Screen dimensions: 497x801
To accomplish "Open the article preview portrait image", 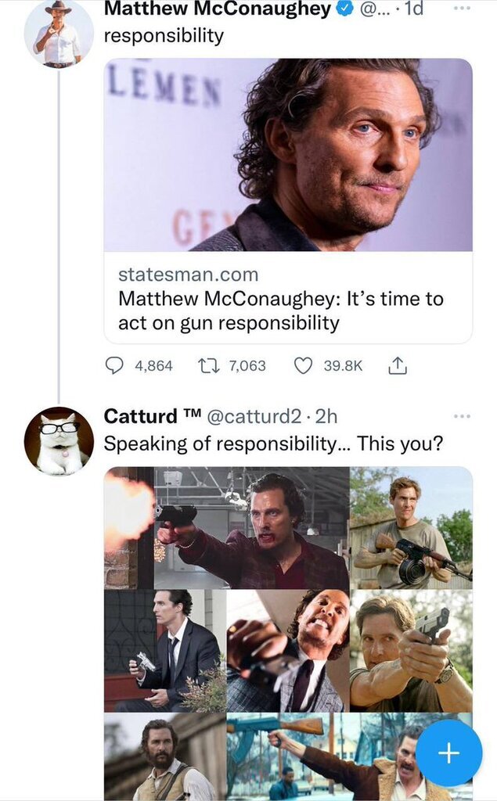I will [288, 155].
